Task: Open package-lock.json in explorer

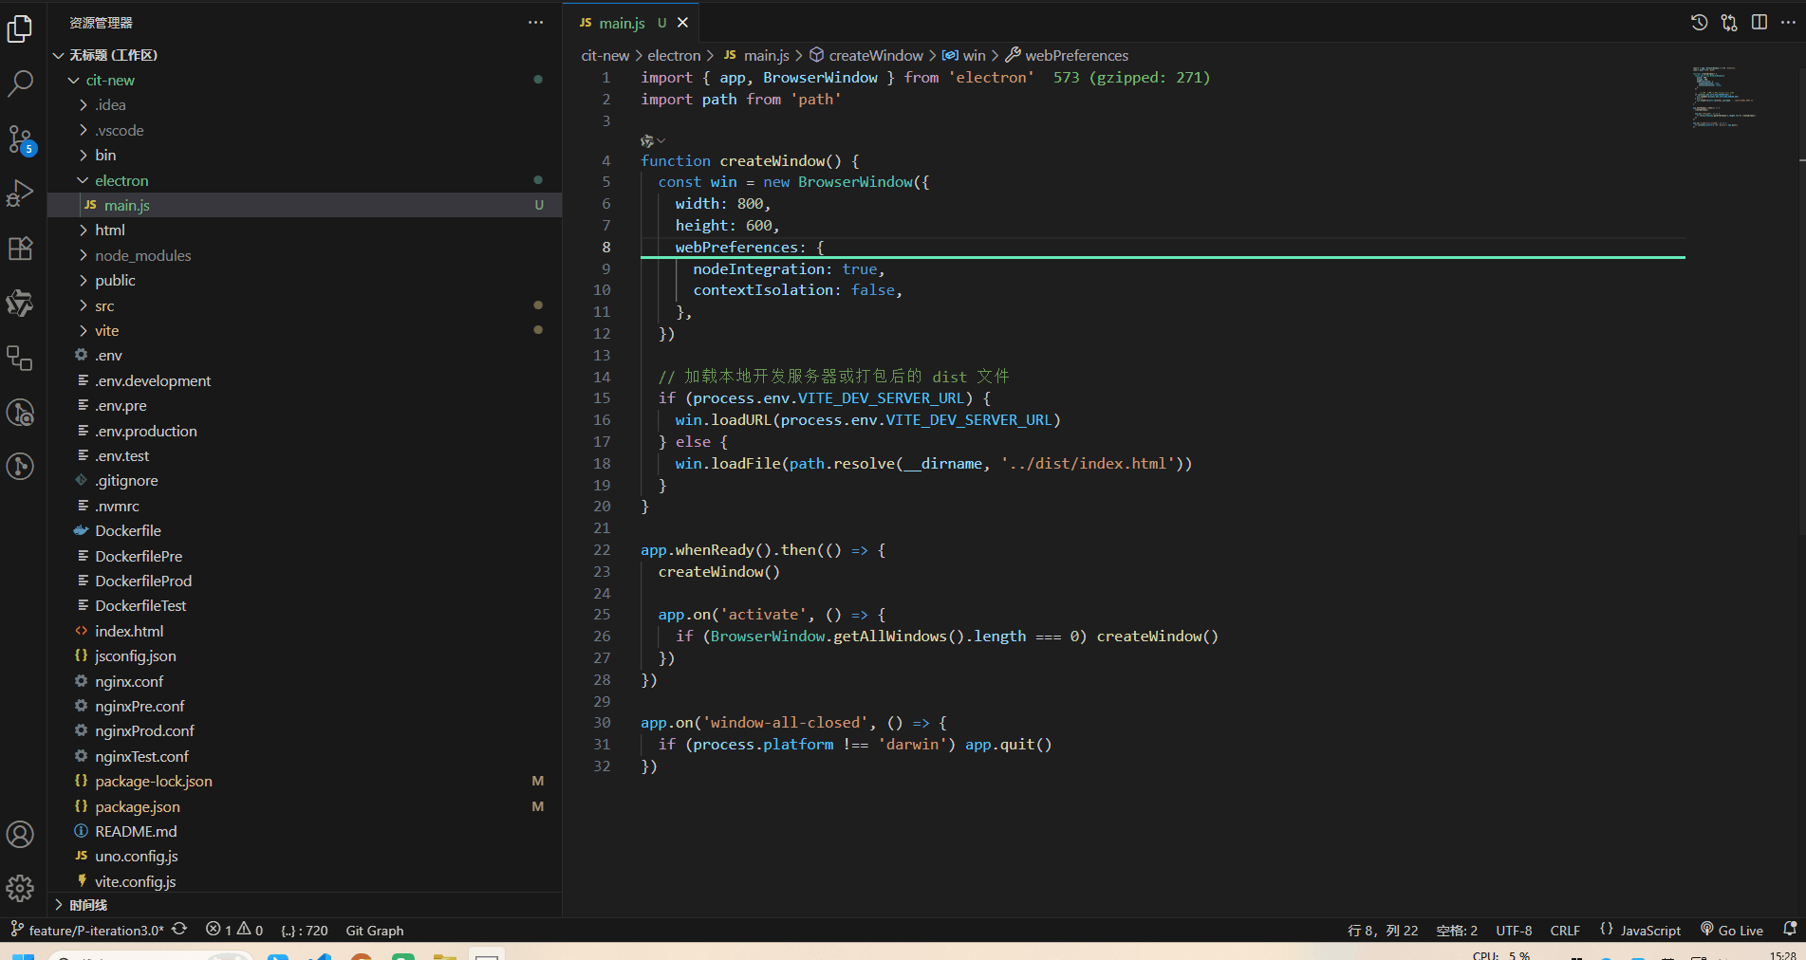Action: point(305,781)
